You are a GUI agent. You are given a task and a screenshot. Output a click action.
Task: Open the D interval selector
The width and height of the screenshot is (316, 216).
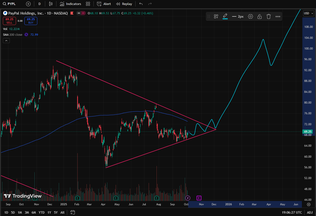pos(39,4)
